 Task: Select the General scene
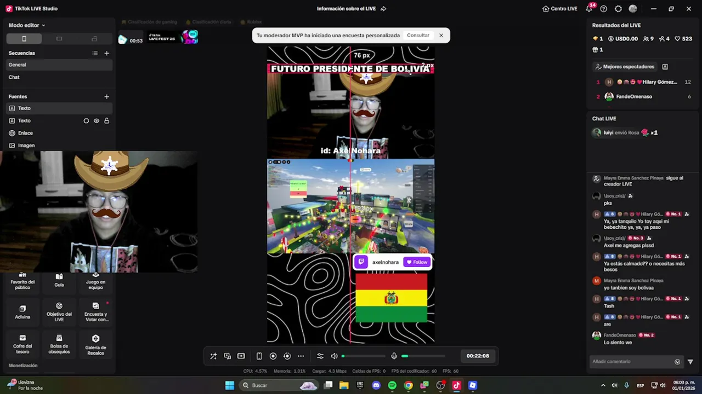coord(59,65)
